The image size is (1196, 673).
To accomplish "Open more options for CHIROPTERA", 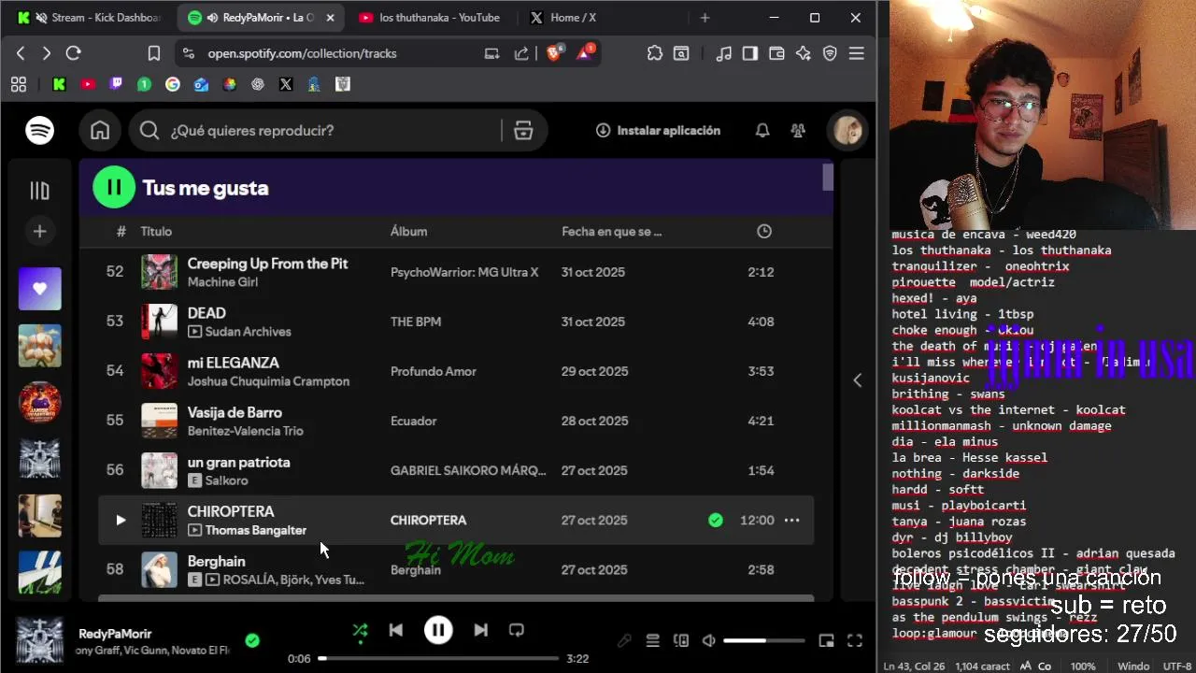I will [x=791, y=520].
